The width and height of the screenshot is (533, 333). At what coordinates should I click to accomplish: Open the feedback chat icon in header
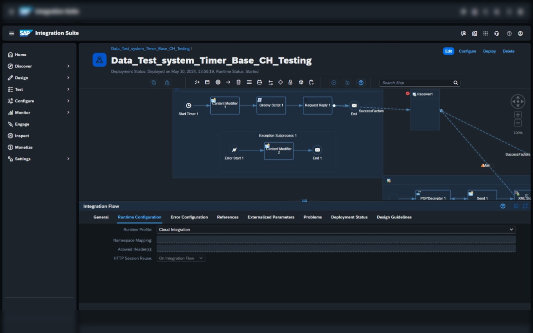(463, 33)
